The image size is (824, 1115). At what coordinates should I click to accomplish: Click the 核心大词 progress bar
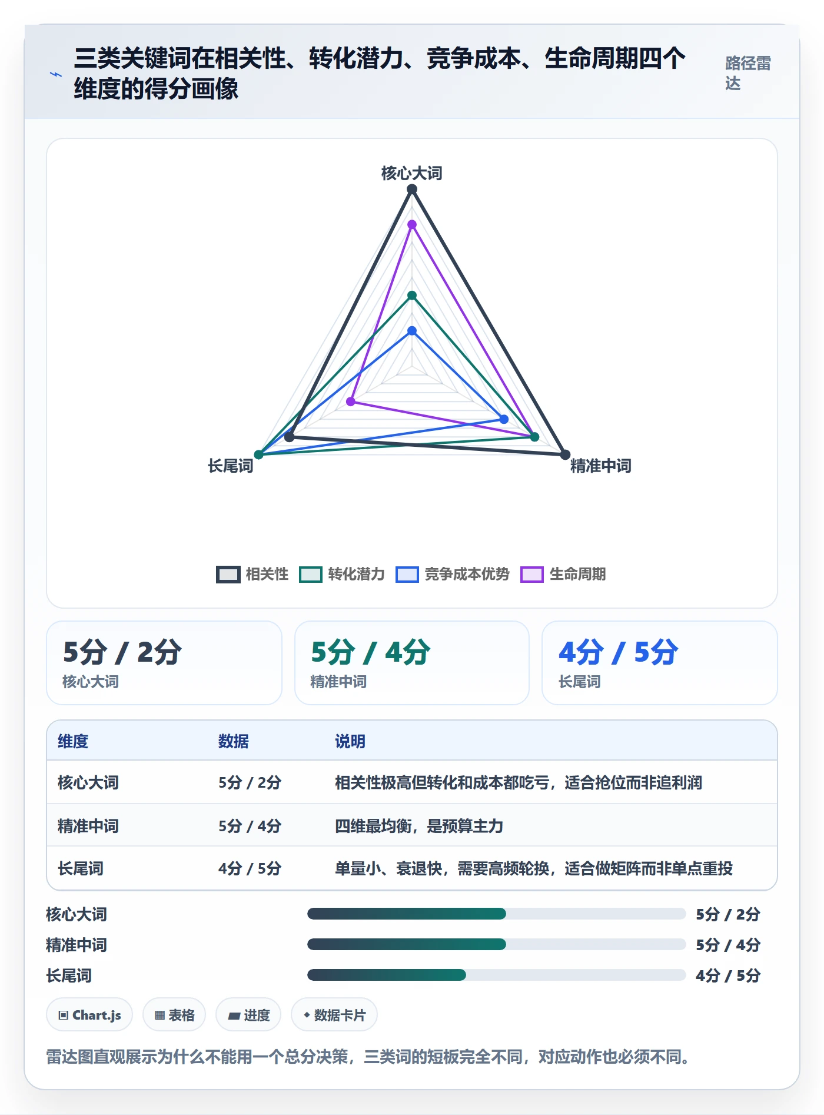tap(497, 914)
